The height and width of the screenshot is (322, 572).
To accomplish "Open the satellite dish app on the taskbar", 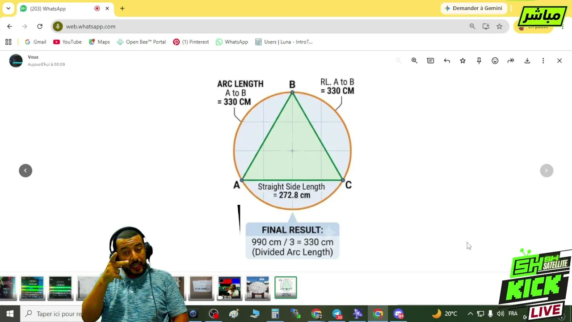I will click(x=357, y=314).
